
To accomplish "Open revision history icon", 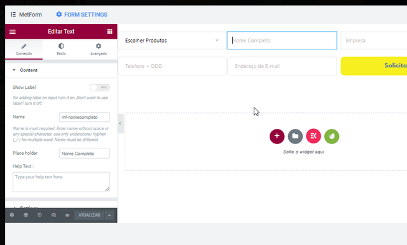I will click(39, 215).
